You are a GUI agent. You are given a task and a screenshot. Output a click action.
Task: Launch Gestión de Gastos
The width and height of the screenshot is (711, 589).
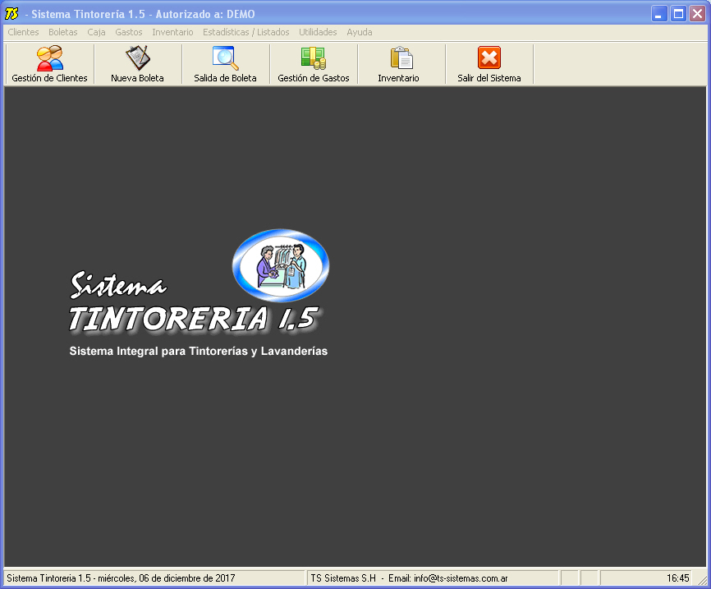point(314,64)
